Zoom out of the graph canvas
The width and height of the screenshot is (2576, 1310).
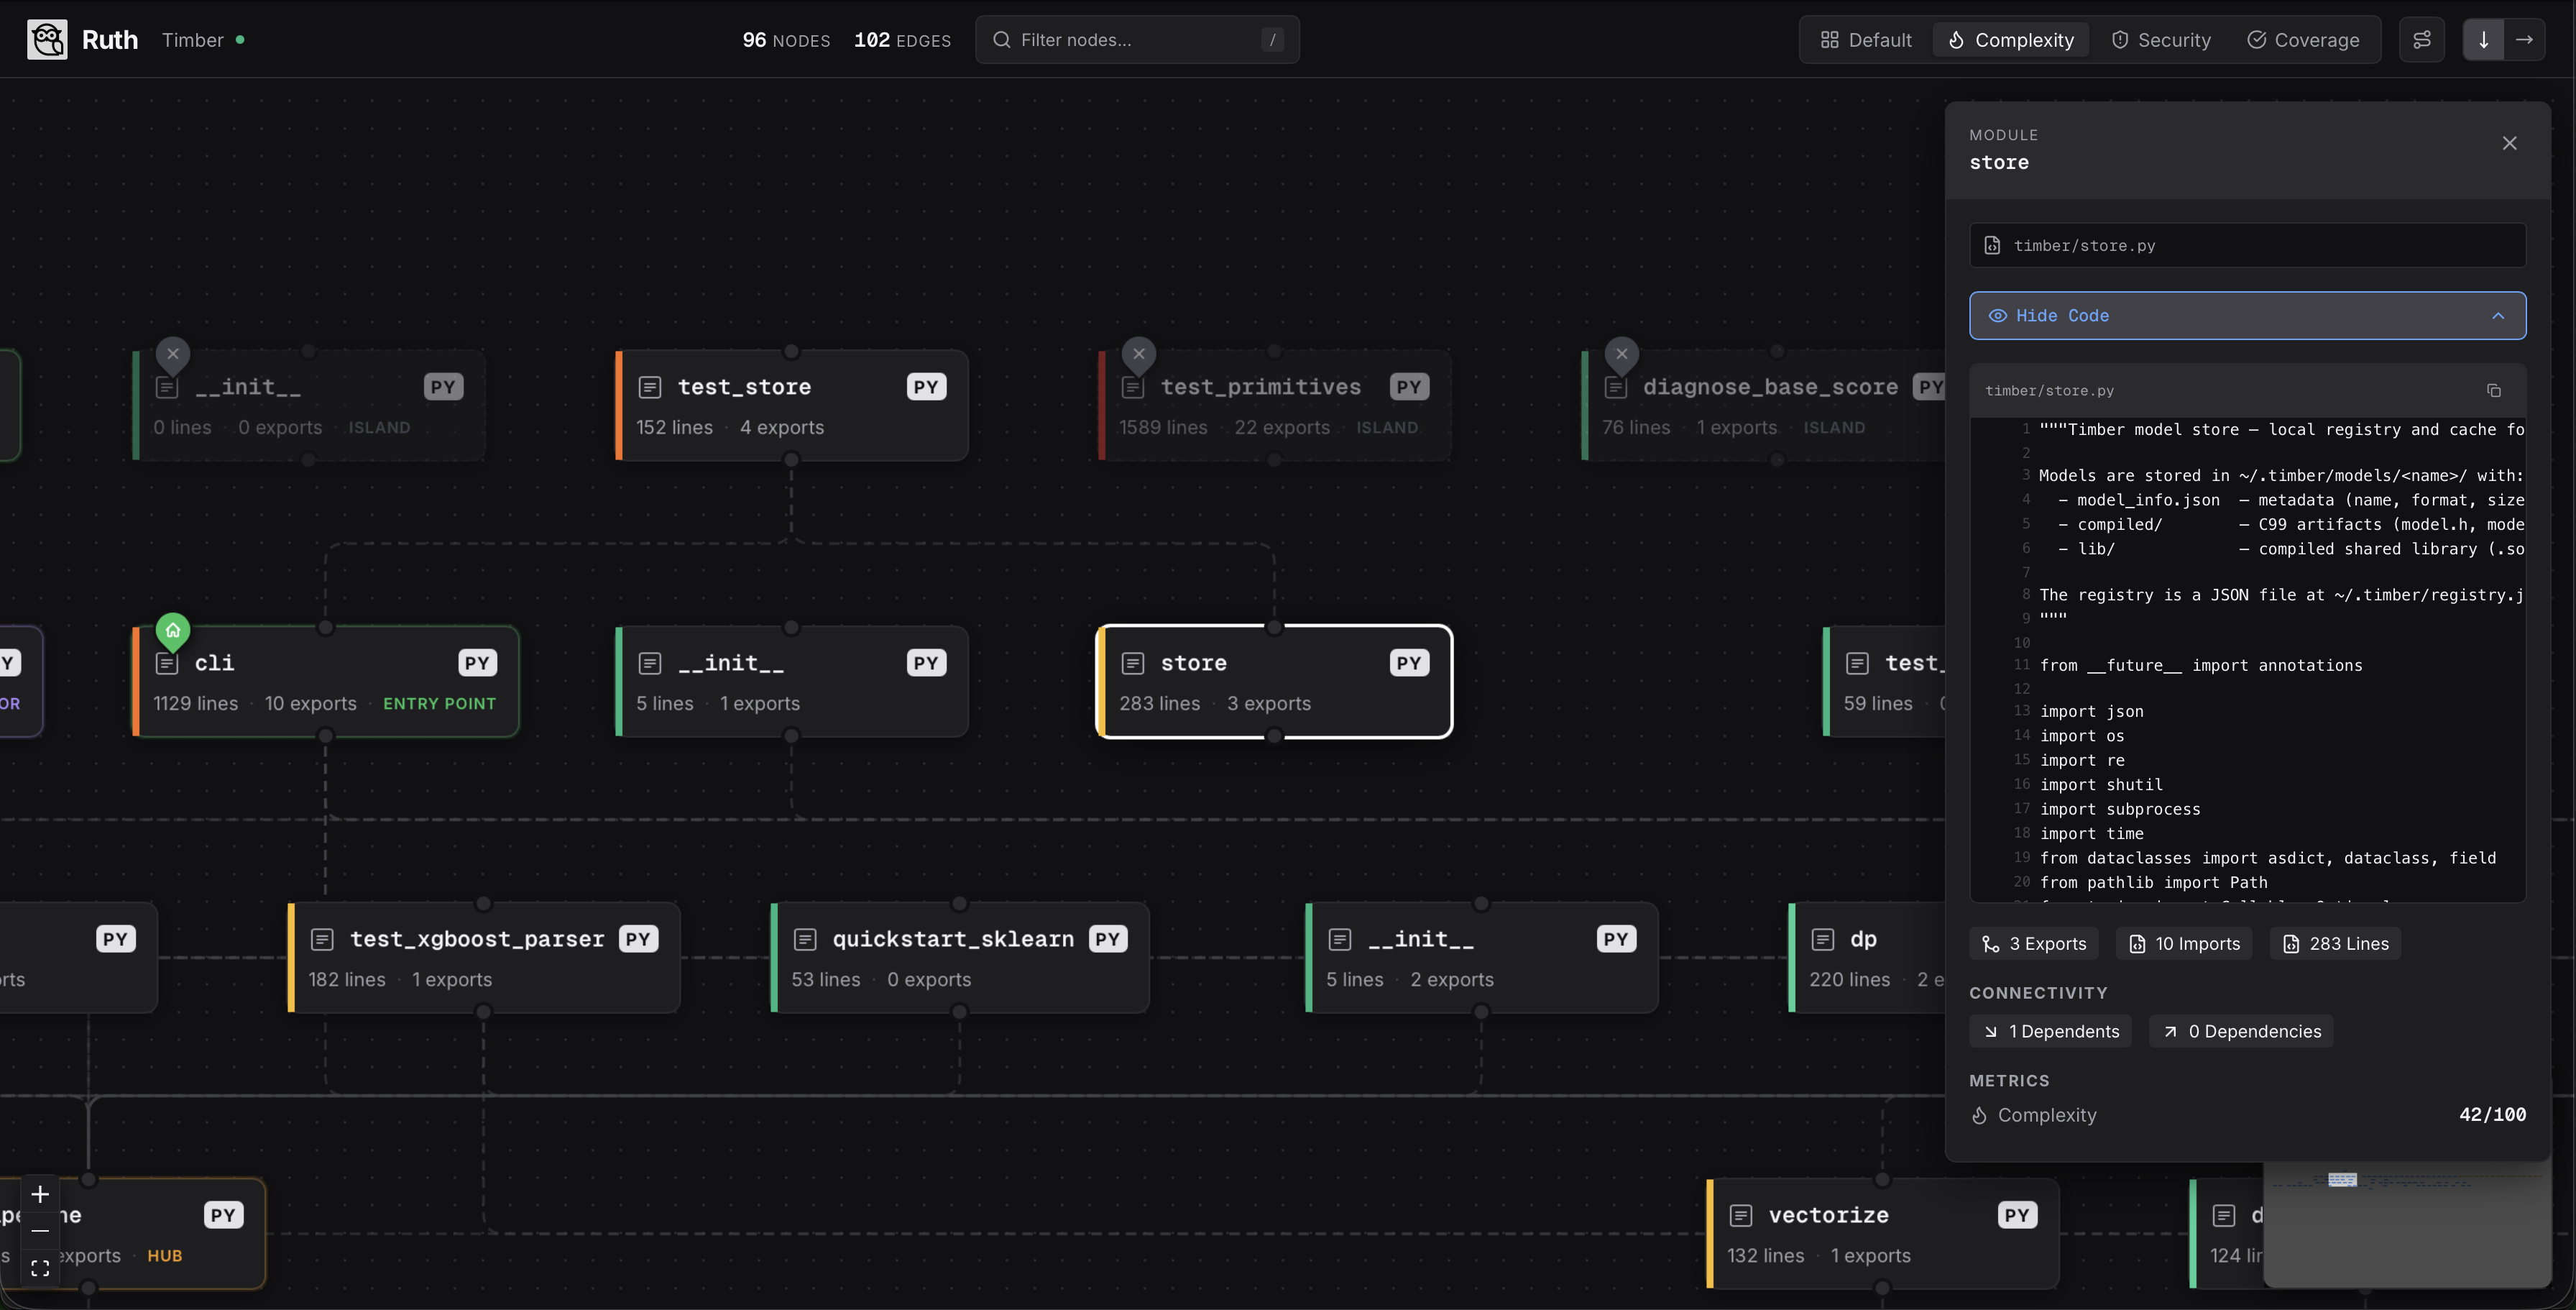40,1231
